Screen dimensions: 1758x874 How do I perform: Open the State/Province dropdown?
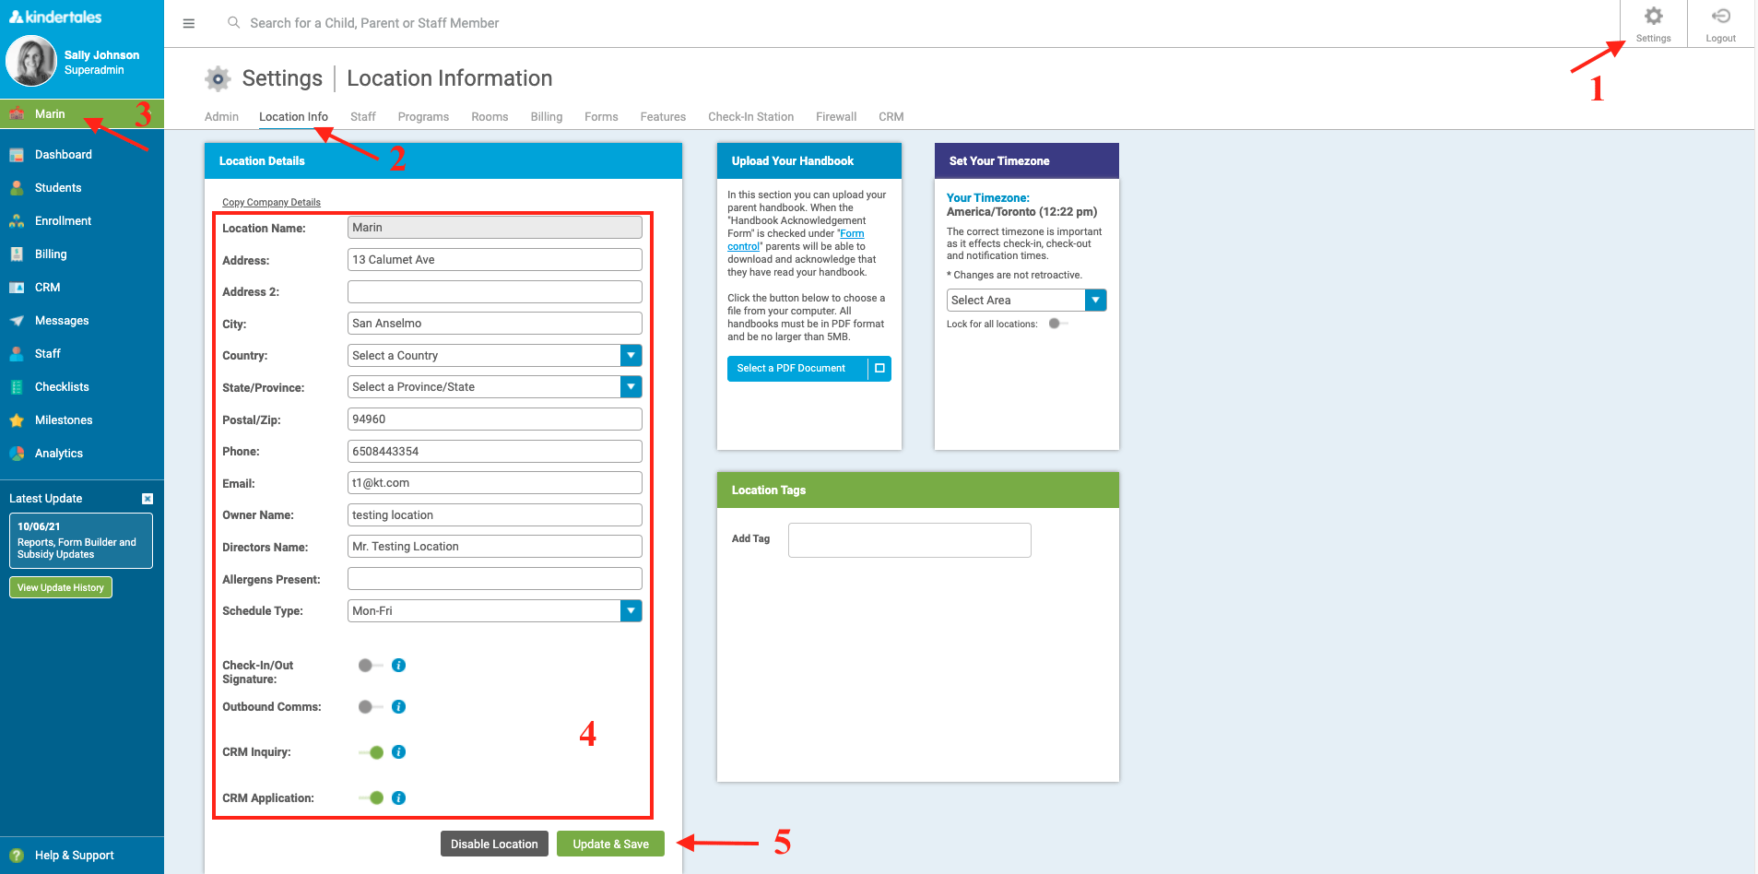495,387
